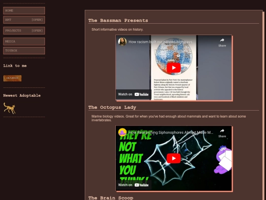Open Bassman channel avatar on first video
This screenshot has height=200, width=266.
point(122,41)
